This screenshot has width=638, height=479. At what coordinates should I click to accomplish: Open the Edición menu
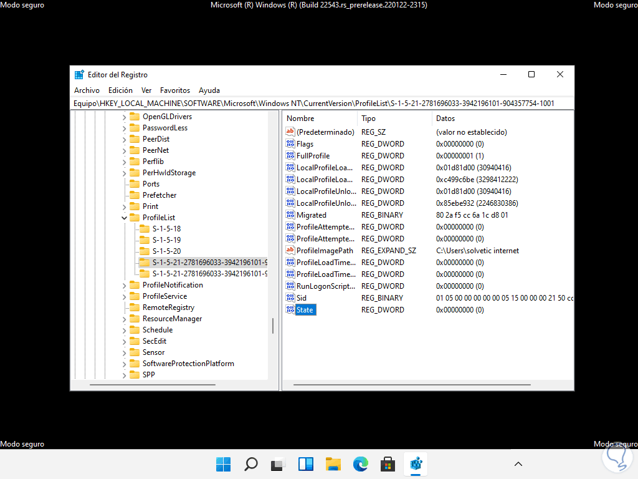[120, 90]
